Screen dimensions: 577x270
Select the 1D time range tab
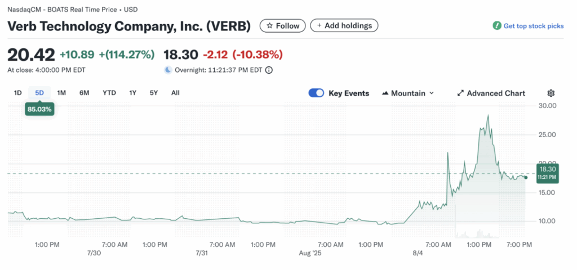(18, 93)
